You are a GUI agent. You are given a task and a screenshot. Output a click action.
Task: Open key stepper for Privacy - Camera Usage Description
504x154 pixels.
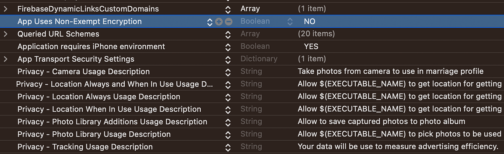(x=228, y=72)
